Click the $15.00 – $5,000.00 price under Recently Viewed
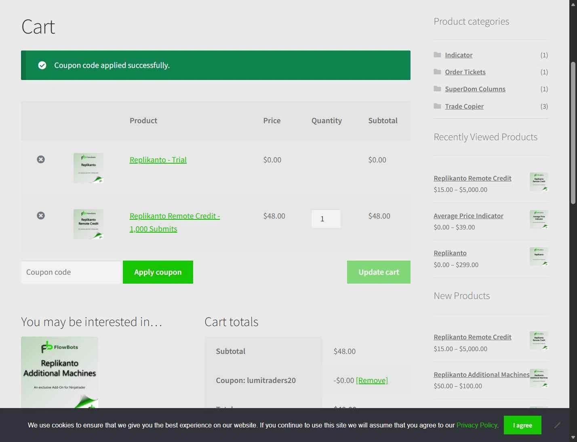 pos(460,189)
